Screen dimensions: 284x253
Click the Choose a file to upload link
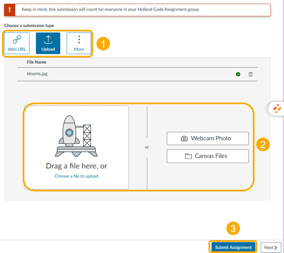77,176
